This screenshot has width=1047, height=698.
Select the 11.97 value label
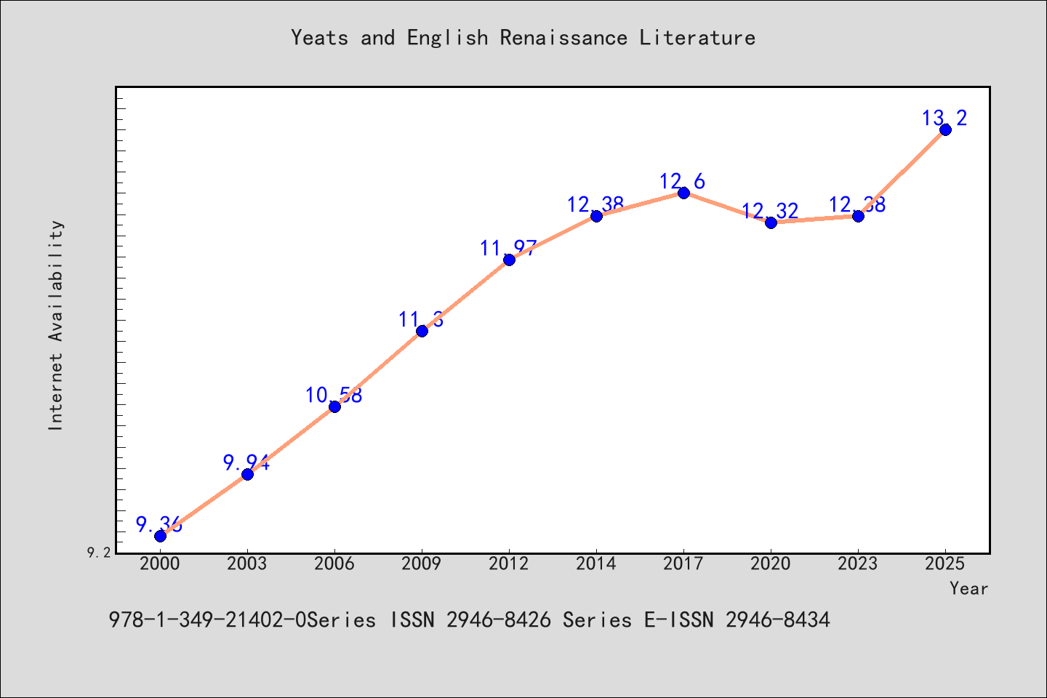pyautogui.click(x=508, y=248)
